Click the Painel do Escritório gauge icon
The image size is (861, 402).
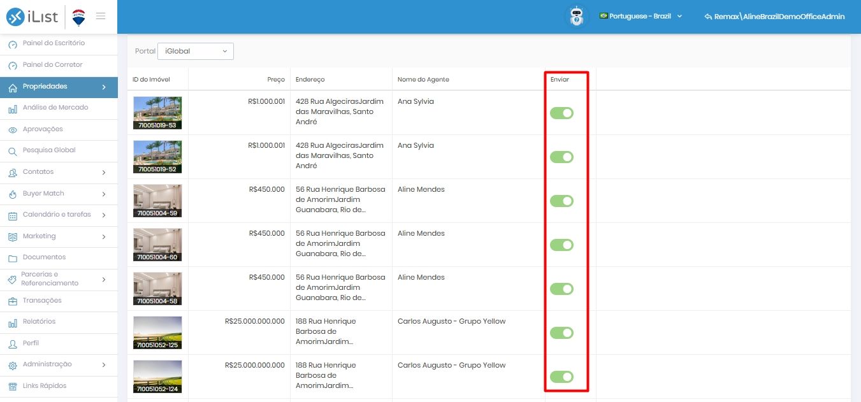(x=13, y=44)
